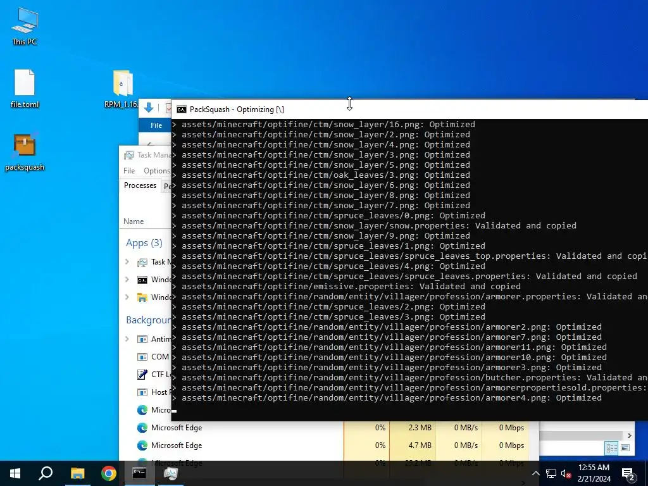
Task: Open the taskbar search
Action: [46, 473]
